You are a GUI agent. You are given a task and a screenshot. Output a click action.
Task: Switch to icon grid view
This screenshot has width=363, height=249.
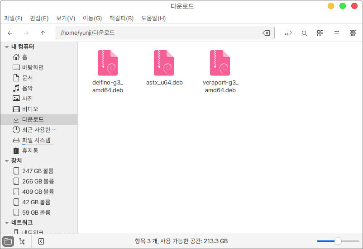[320, 33]
